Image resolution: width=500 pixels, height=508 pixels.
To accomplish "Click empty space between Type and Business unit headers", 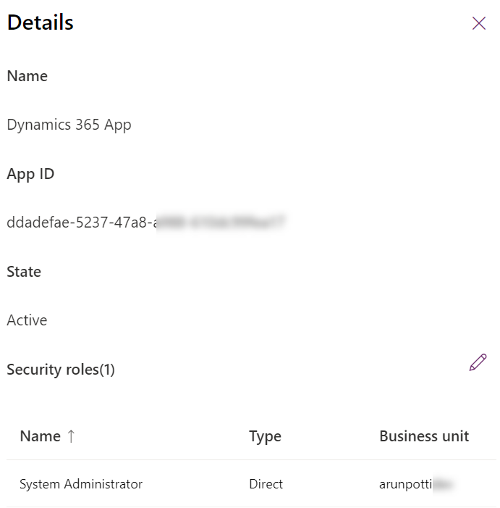I will tap(330, 436).
